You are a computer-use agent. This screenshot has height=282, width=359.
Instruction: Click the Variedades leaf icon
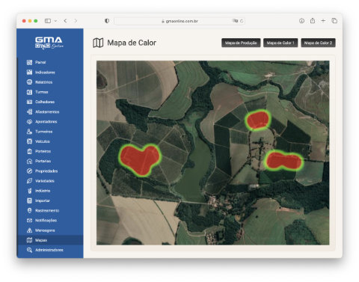pyautogui.click(x=29, y=181)
